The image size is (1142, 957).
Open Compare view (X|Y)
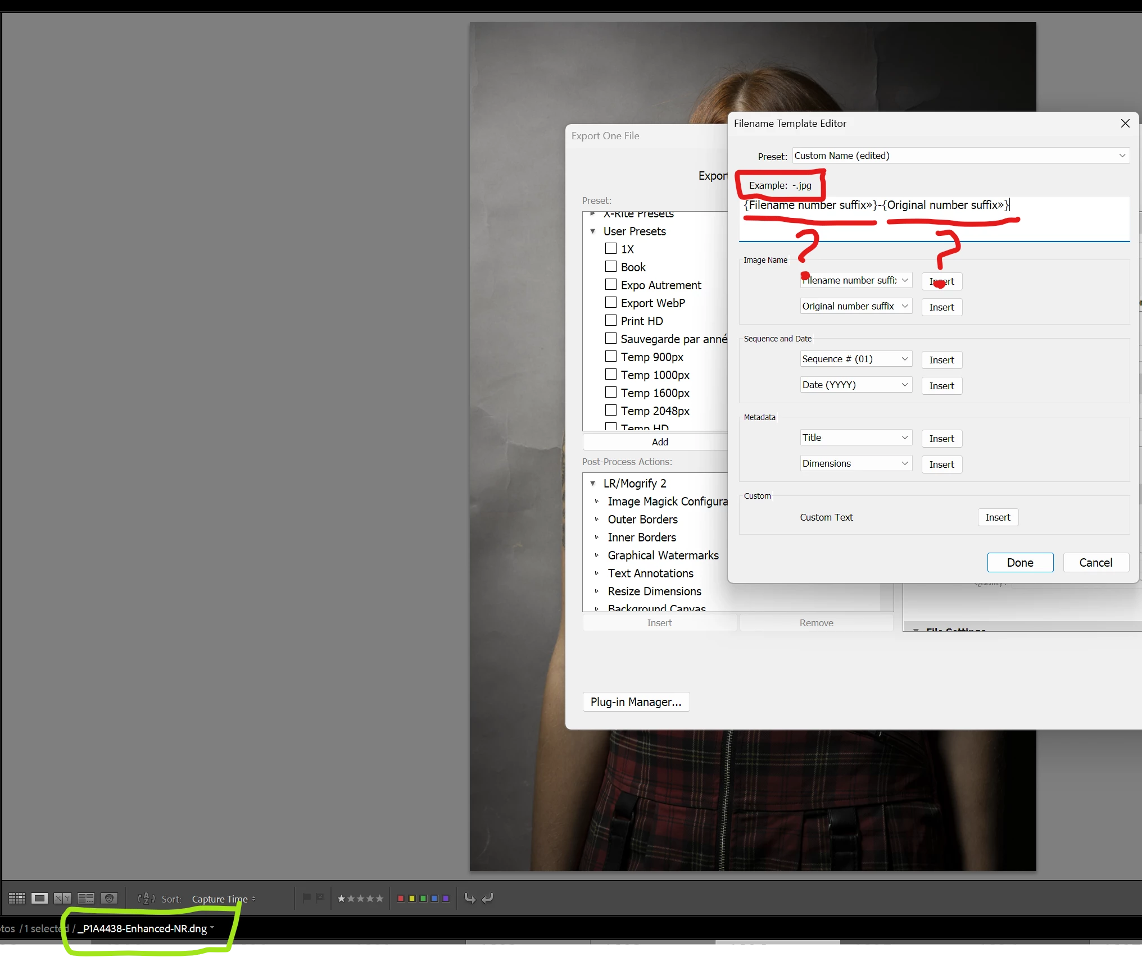coord(62,898)
